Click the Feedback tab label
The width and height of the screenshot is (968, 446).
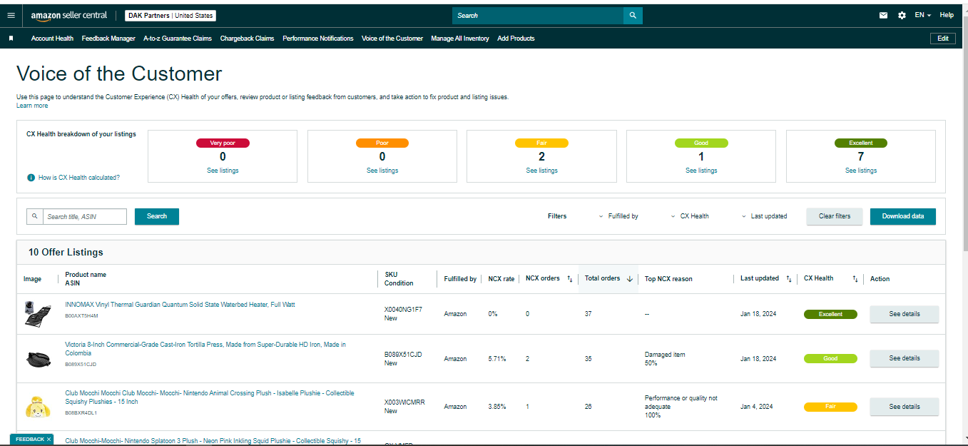(29, 439)
